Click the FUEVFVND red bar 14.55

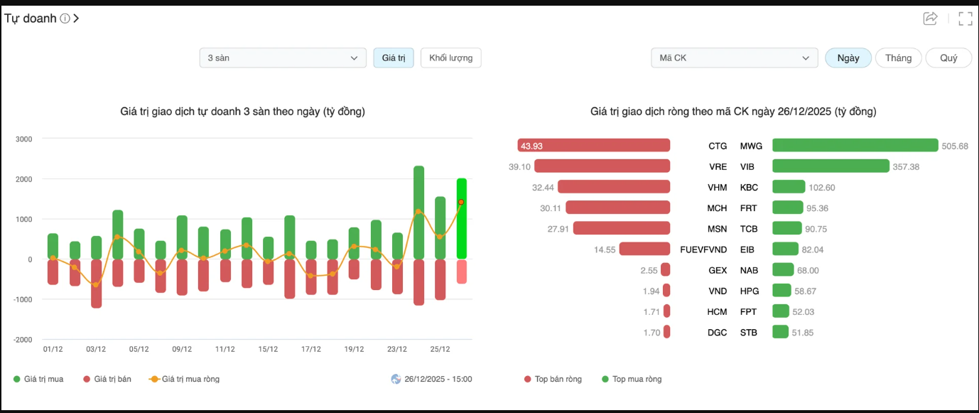coord(645,249)
